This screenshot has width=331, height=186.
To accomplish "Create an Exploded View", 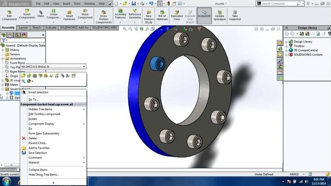I will point(177,15).
